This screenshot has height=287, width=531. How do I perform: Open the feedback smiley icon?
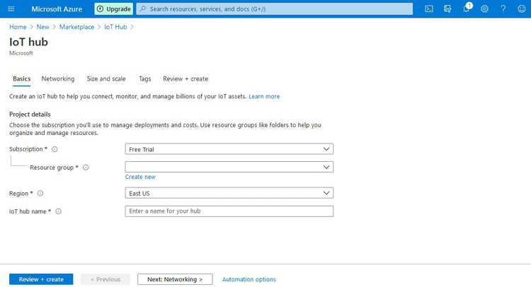(522, 8)
